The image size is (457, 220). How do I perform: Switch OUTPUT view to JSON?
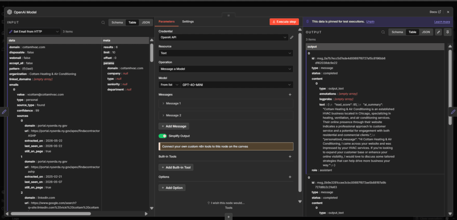tap(426, 32)
